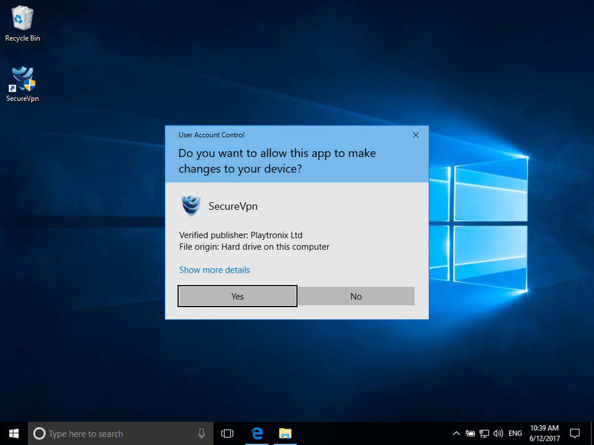Select the SecureVpn desktop shortcut
Screen dimensions: 594x445
tap(22, 84)
